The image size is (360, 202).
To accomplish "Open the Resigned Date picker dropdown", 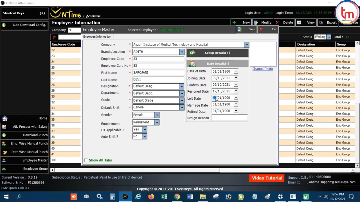I will 236,91.
